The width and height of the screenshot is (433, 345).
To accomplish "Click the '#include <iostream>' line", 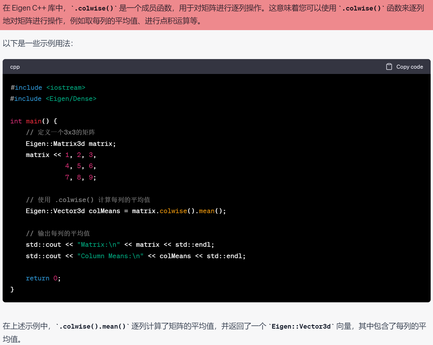I will tap(48, 88).
